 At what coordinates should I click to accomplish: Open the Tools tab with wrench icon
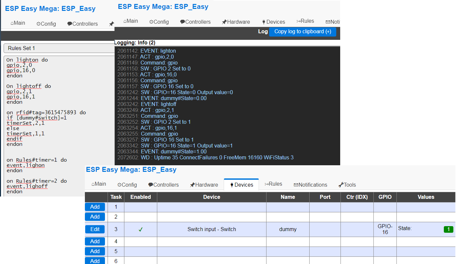tap(347, 185)
